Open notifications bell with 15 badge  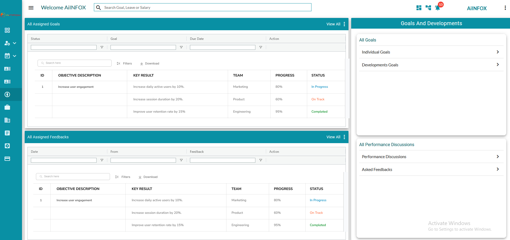pyautogui.click(x=438, y=7)
